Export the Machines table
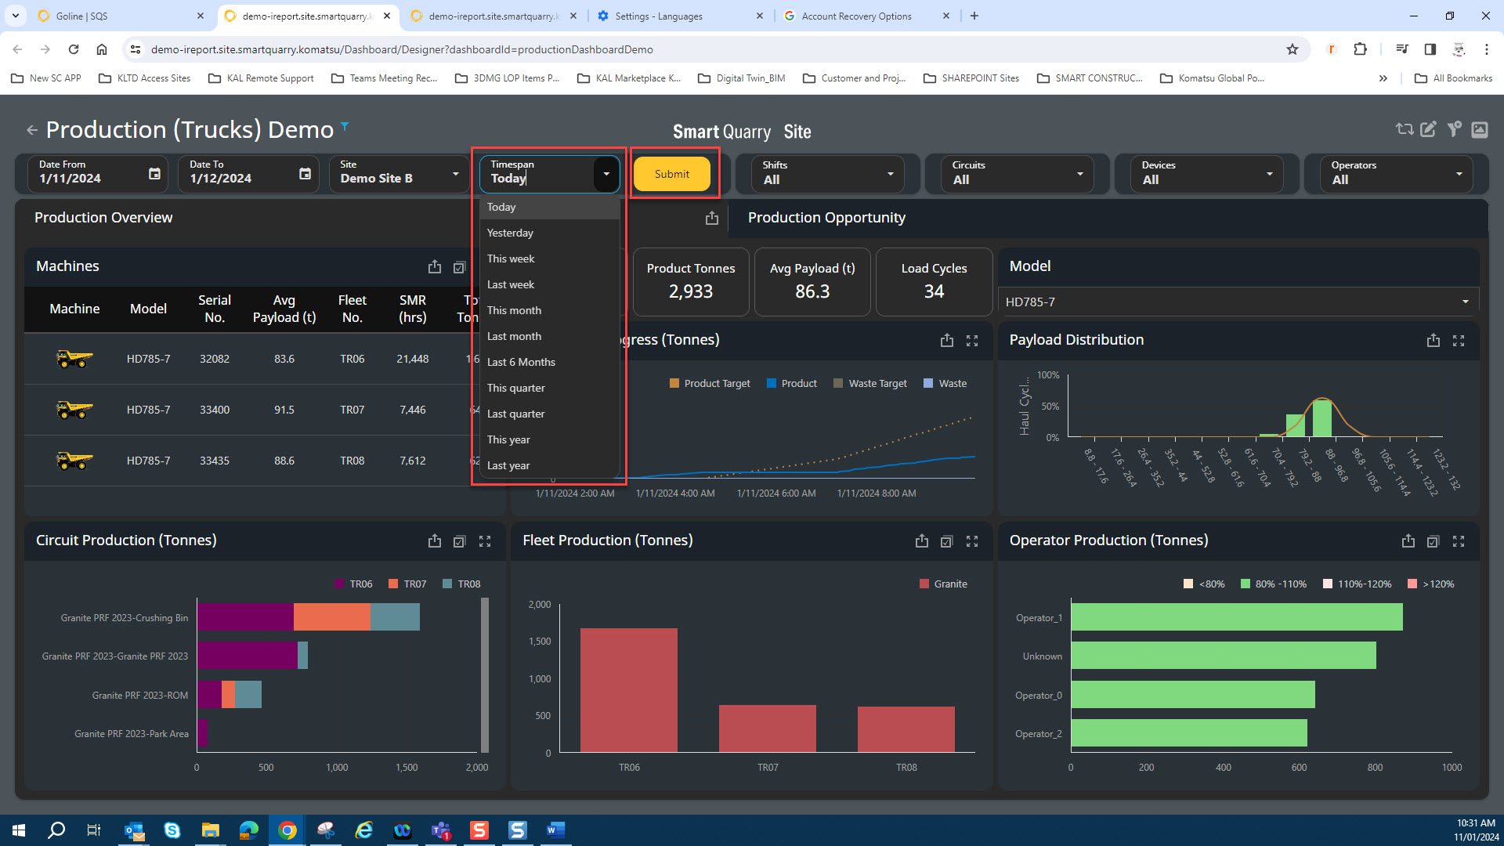Image resolution: width=1504 pixels, height=846 pixels. [x=435, y=267]
